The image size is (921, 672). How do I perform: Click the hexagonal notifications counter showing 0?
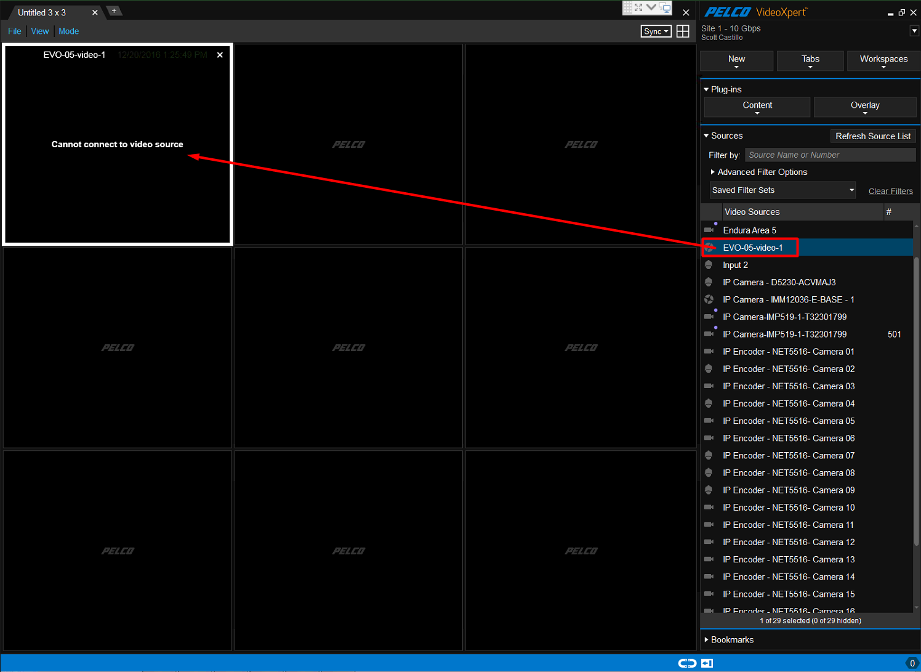(913, 663)
